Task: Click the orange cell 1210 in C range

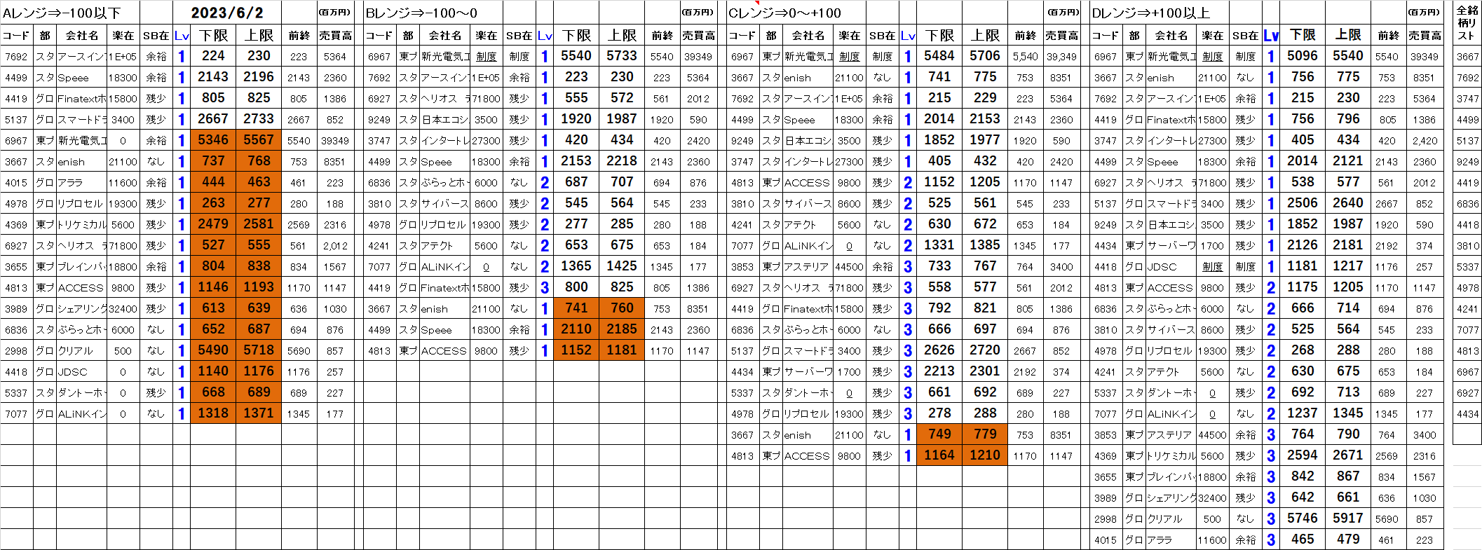Action: pyautogui.click(x=985, y=455)
